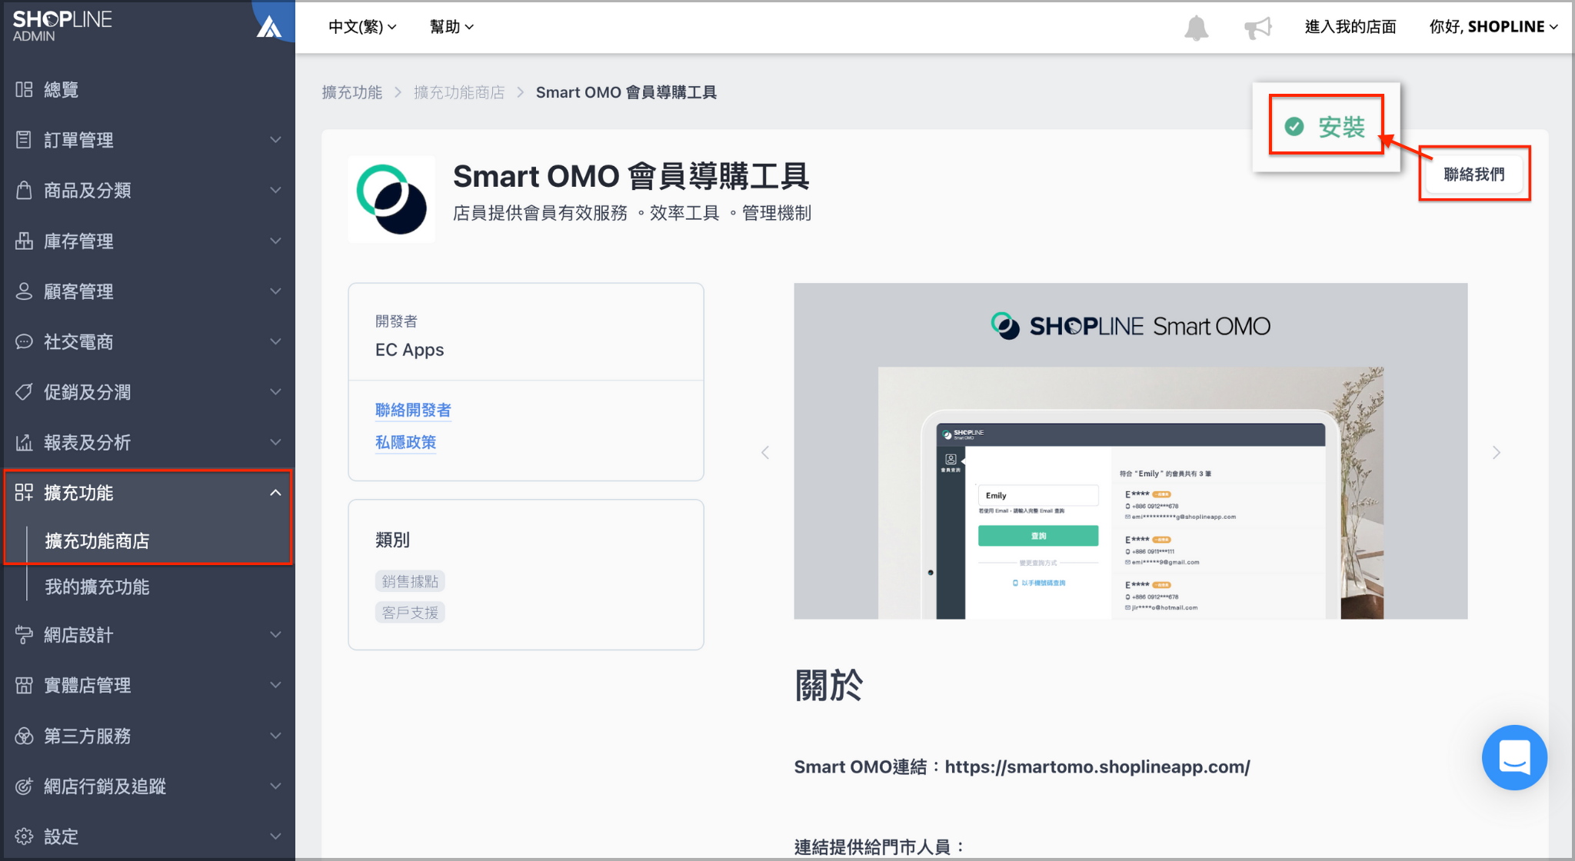
Task: Open 總覽 in the sidebar
Action: coord(148,90)
